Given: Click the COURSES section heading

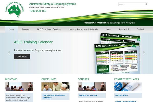Looking at the screenshot, I should (83, 79).
